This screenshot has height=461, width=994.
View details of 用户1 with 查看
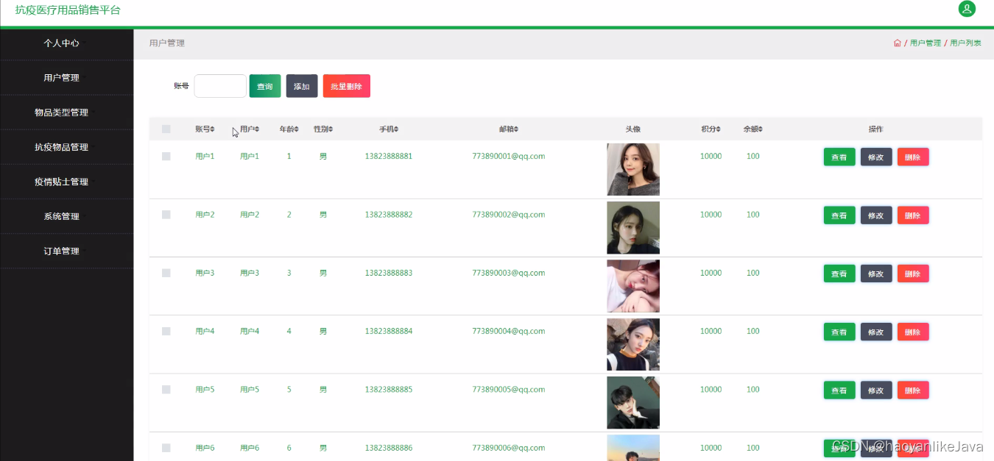coord(839,157)
